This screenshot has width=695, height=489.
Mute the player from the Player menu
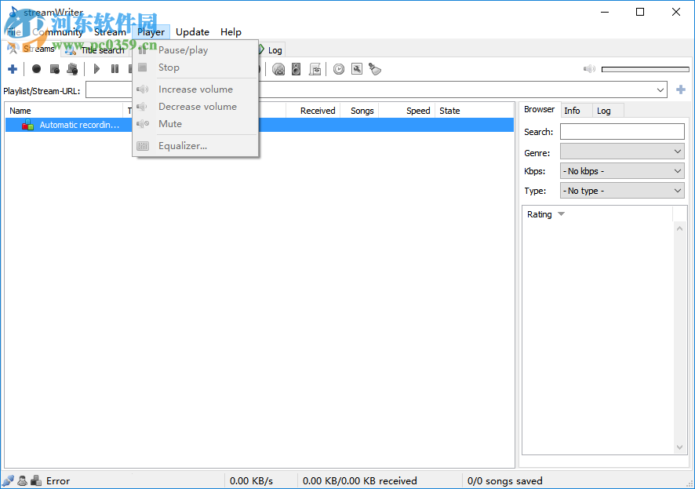pyautogui.click(x=170, y=124)
